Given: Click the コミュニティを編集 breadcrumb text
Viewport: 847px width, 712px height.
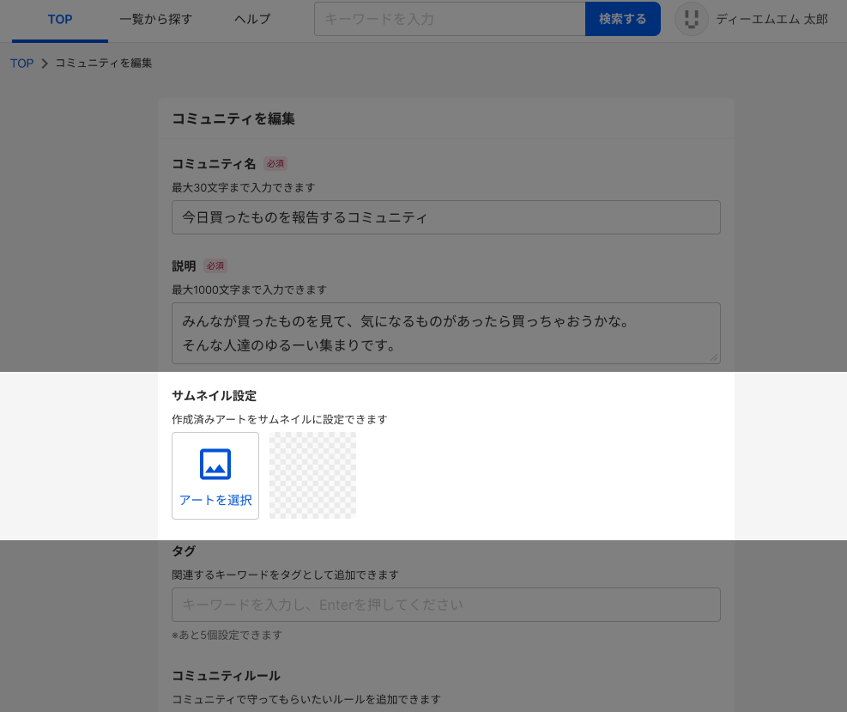Looking at the screenshot, I should pos(104,64).
